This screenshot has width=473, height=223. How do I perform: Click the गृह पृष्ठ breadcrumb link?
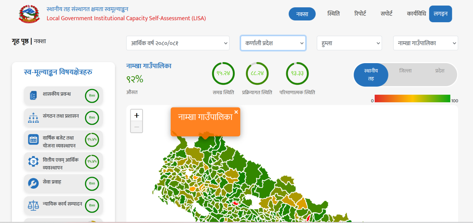coord(20,41)
